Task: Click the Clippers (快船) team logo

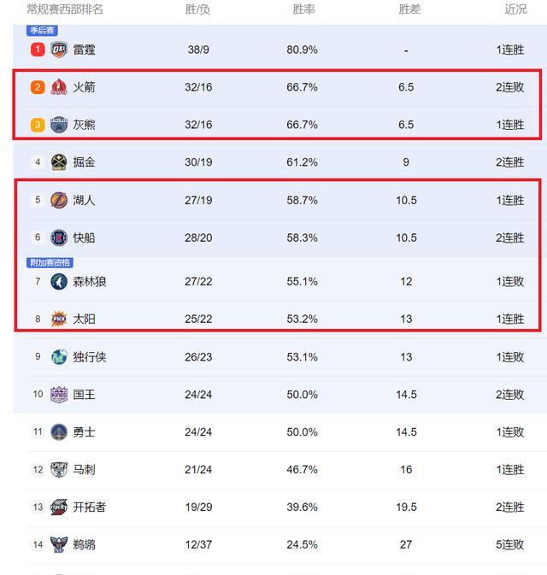Action: [x=59, y=238]
